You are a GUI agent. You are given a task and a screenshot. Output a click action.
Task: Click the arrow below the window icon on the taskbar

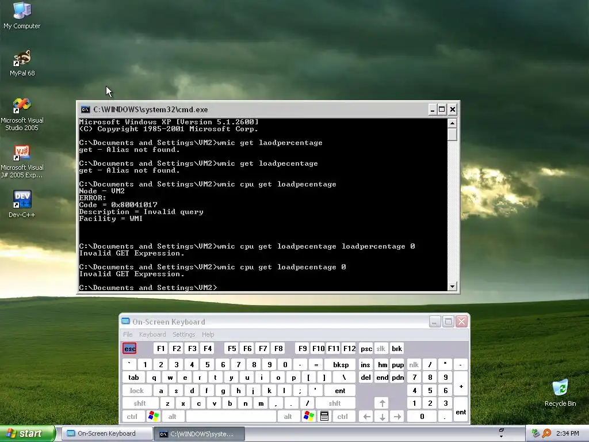[x=501, y=436]
